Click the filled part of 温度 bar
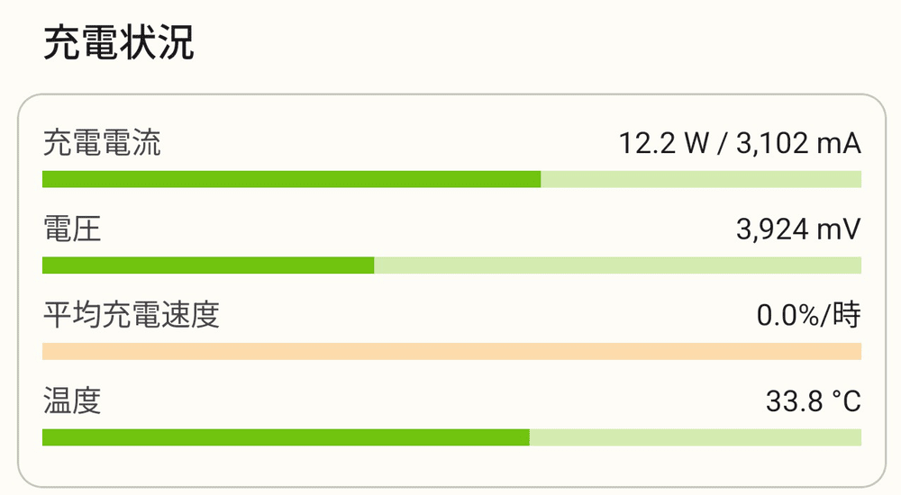This screenshot has width=901, height=495. coord(286,437)
